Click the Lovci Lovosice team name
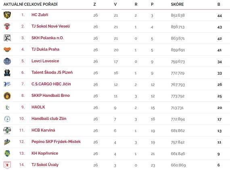This screenshot has height=170, width=230. [x=45, y=61]
